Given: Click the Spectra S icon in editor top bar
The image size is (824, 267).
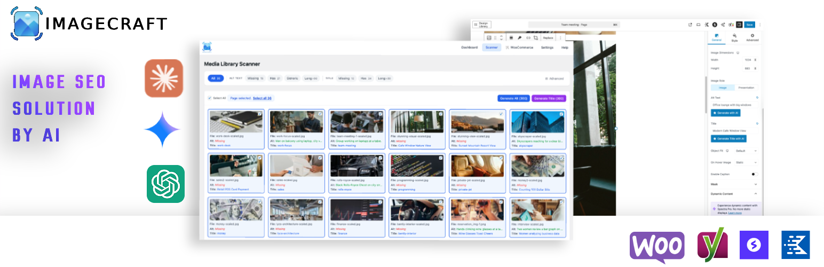Looking at the screenshot, I should pos(715,25).
